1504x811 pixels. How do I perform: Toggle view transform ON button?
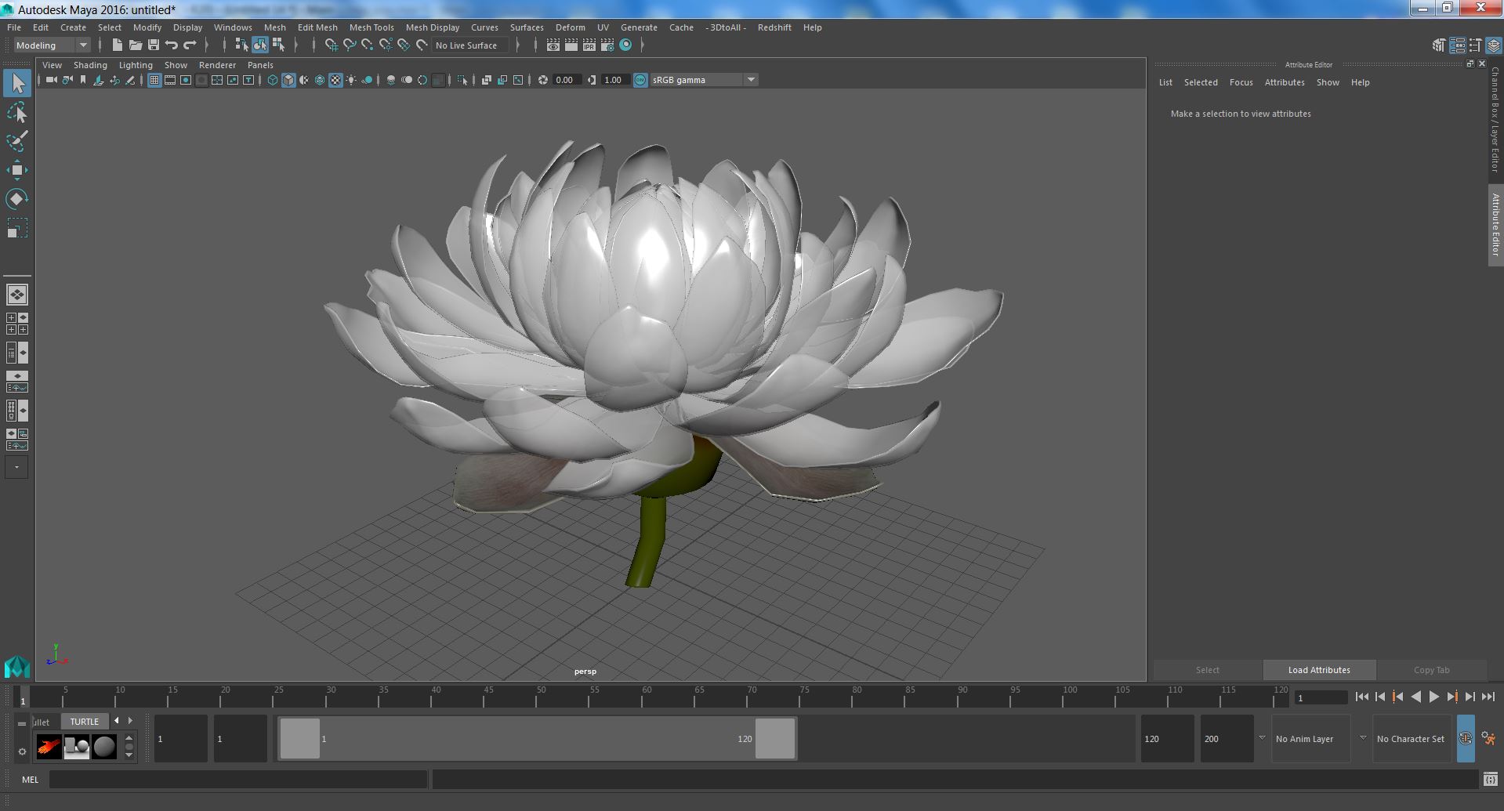pyautogui.click(x=640, y=80)
